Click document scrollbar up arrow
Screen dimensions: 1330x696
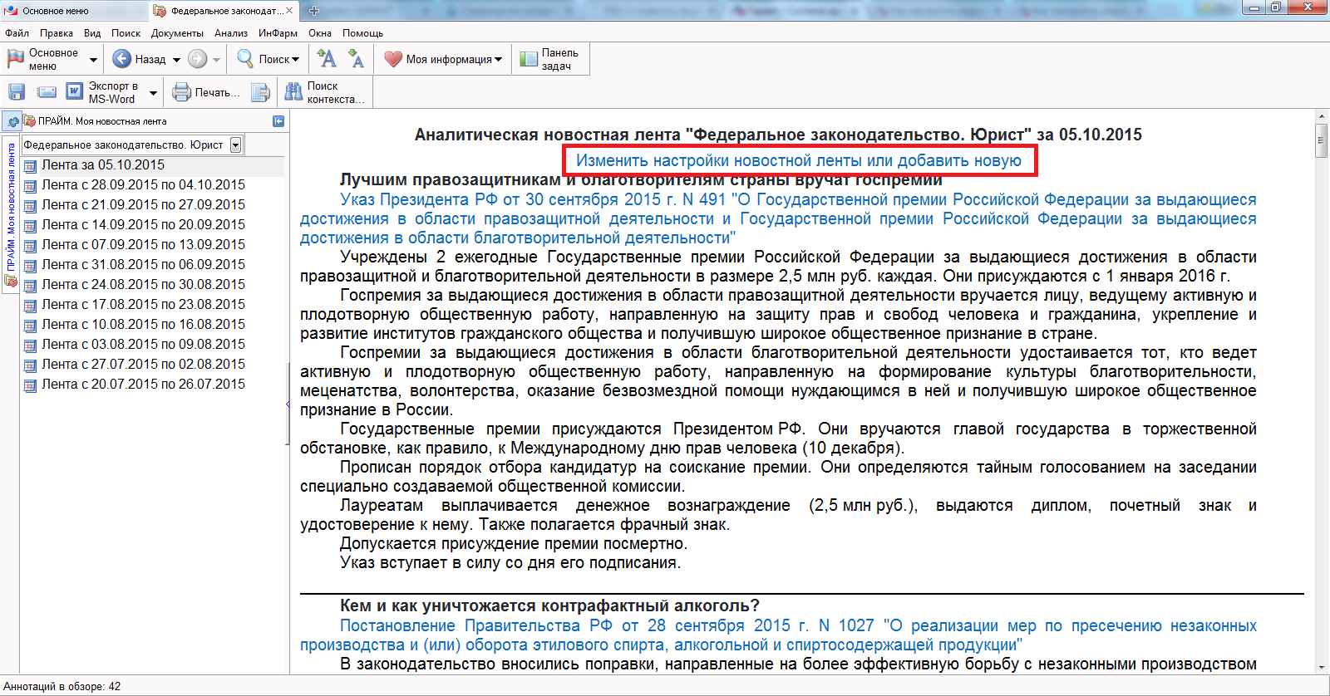pos(1322,118)
